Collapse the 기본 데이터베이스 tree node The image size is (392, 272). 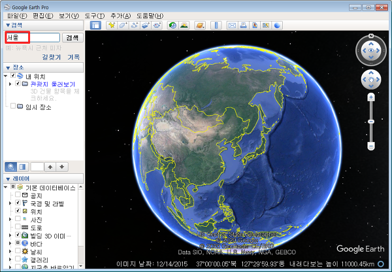[x=6, y=187]
